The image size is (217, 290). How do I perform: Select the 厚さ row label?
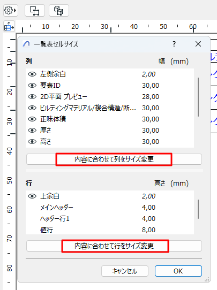(46, 131)
